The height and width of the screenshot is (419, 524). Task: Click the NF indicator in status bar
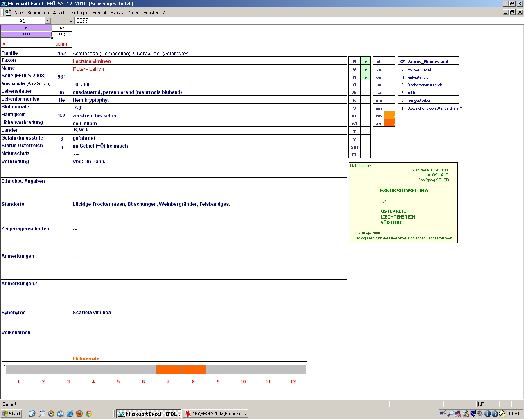pos(481,404)
